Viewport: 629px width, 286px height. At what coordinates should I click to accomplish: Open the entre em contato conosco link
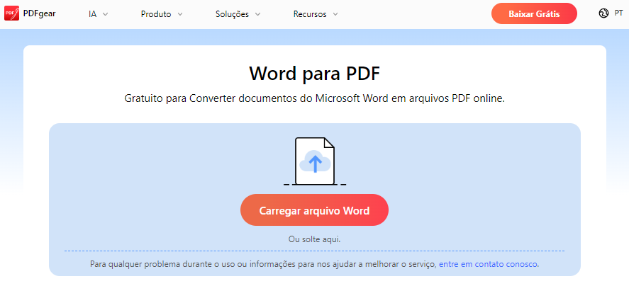pos(488,264)
